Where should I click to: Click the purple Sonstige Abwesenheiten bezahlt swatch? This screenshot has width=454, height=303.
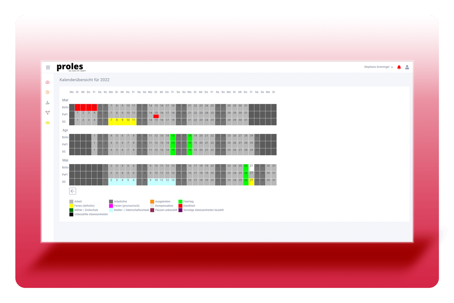180,210
